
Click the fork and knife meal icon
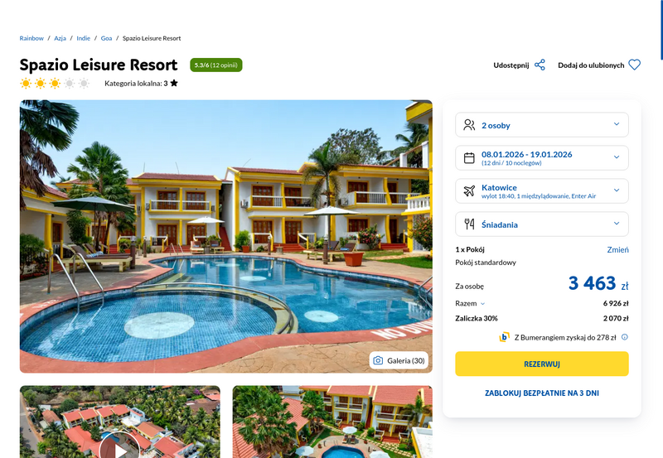(x=469, y=224)
